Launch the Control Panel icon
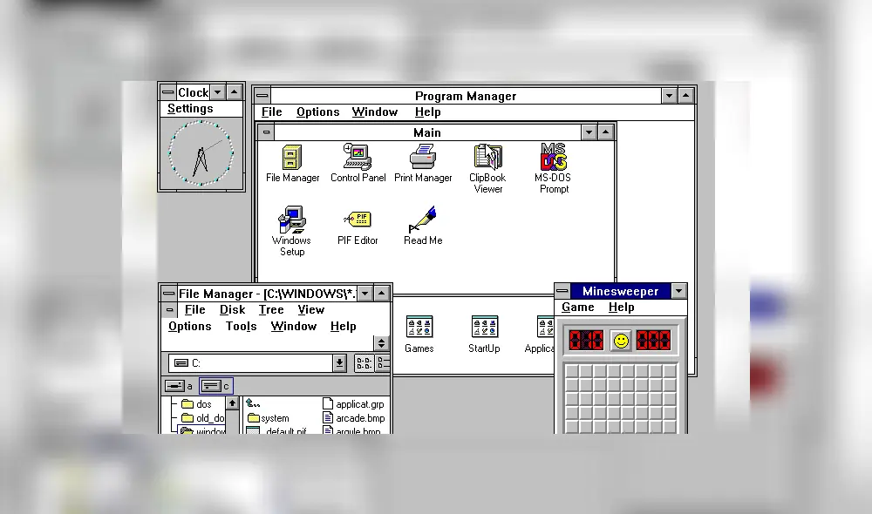Screen dimensions: 872x514 coord(358,159)
